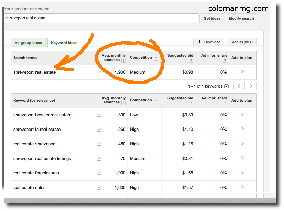Click the $0.31 suggested bid value
The width and height of the screenshot is (284, 211).
188,159
